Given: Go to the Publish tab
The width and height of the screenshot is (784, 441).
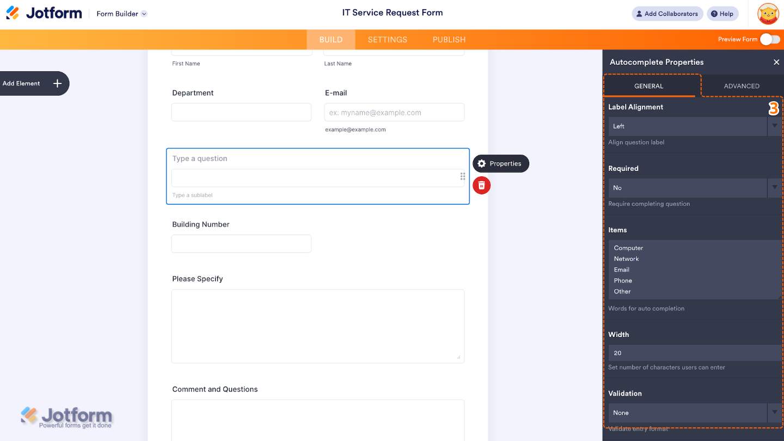Looking at the screenshot, I should pyautogui.click(x=449, y=39).
